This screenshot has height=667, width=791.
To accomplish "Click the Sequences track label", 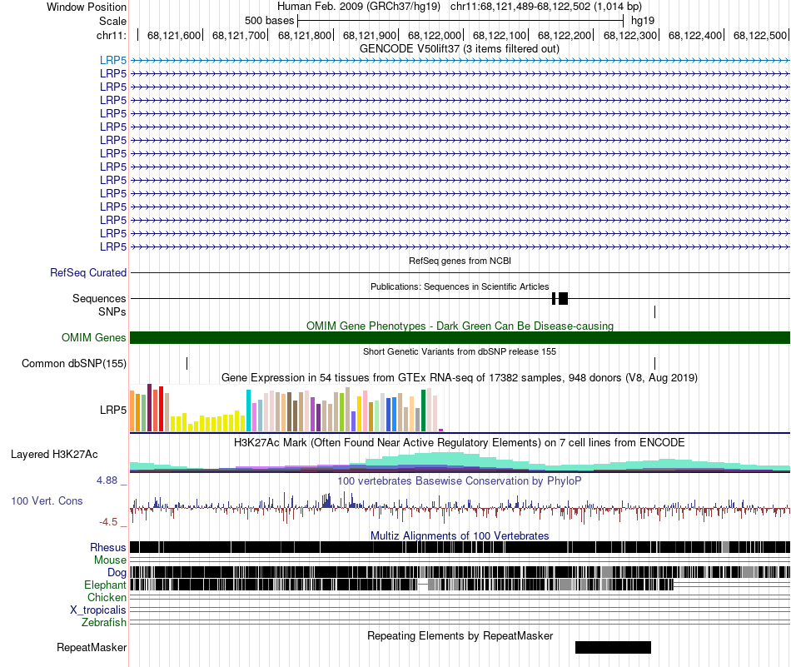I will coord(99,299).
